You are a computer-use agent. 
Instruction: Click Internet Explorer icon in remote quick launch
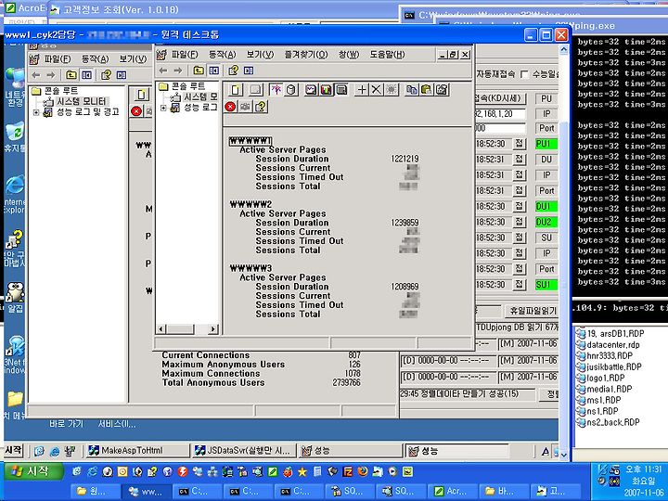tap(55, 451)
